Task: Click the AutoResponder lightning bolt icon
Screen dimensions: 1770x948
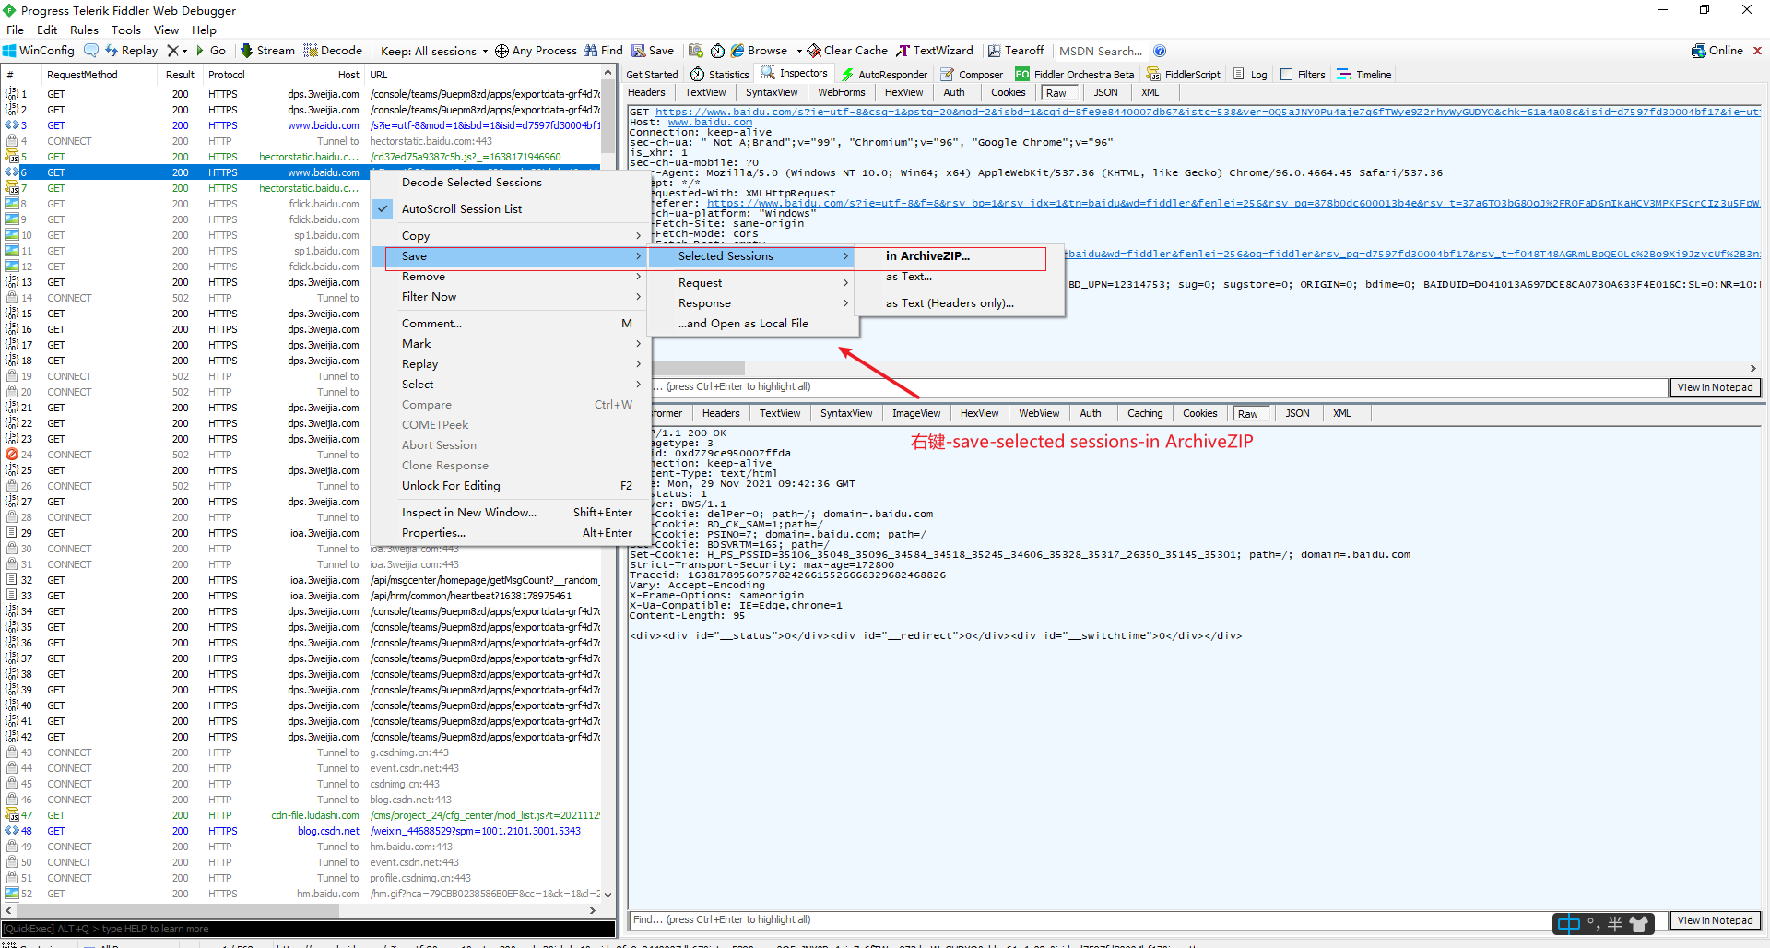Action: [847, 74]
